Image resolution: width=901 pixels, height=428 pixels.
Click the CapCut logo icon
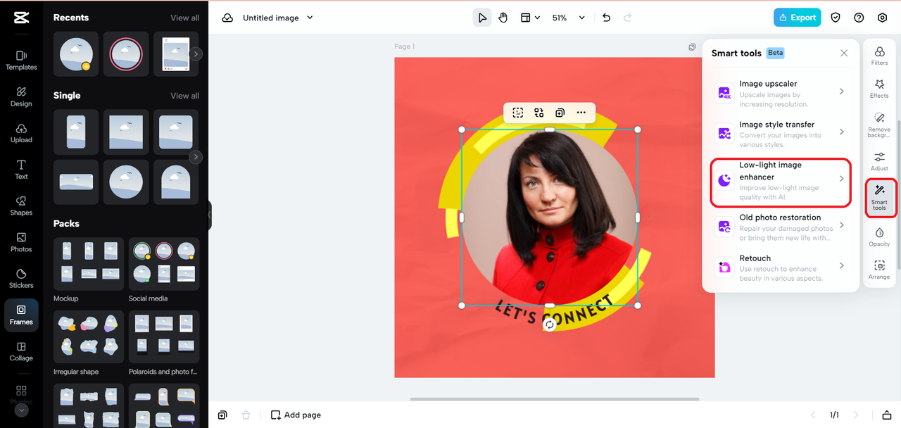pyautogui.click(x=21, y=18)
